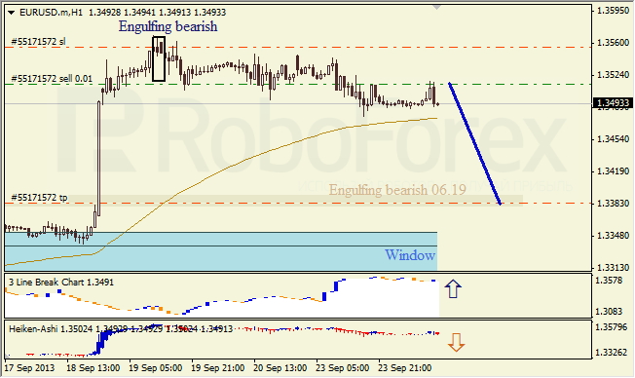Viewport: 635px width, 378px height.
Task: Click the '19 Sep 05:00' time axis label
Action: coord(156,368)
